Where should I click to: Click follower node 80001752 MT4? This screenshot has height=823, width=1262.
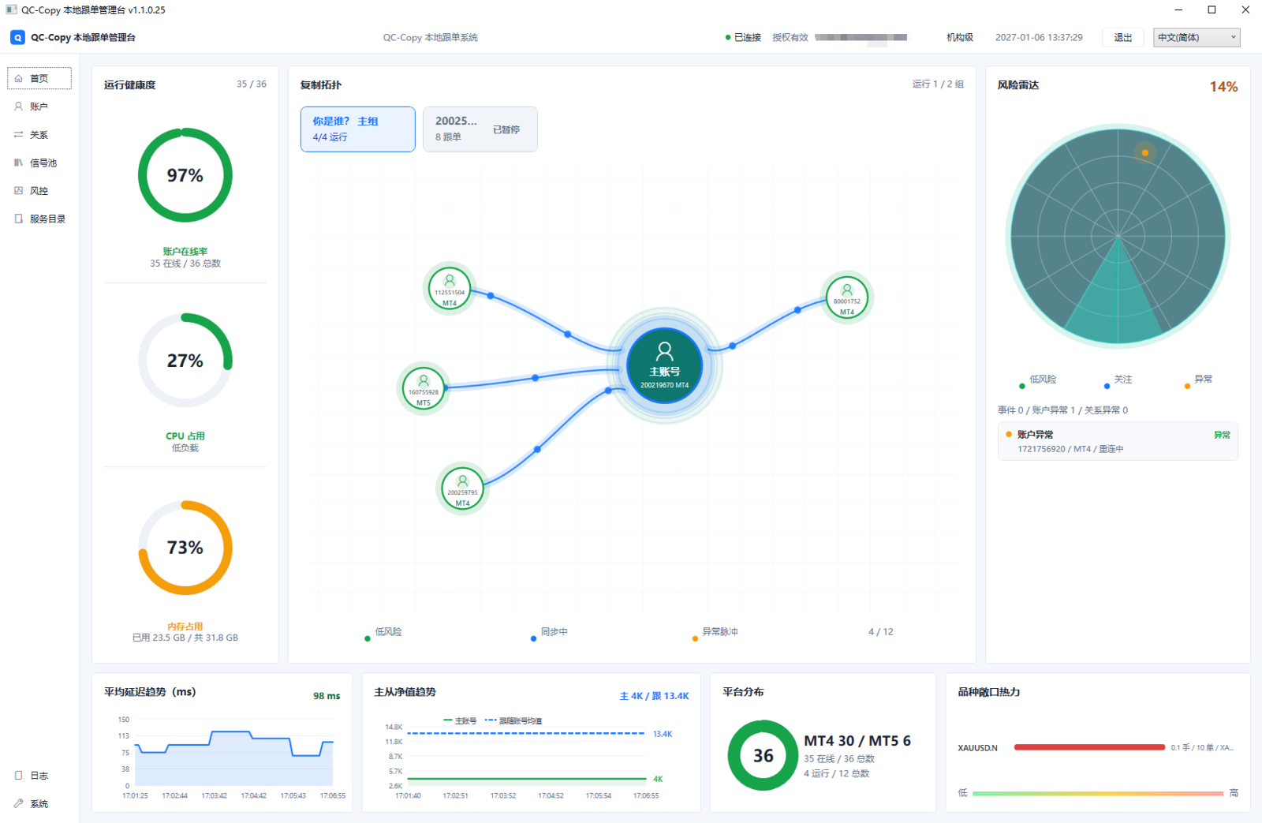pos(847,297)
